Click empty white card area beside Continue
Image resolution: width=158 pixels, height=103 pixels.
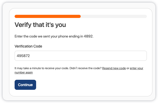91,85
